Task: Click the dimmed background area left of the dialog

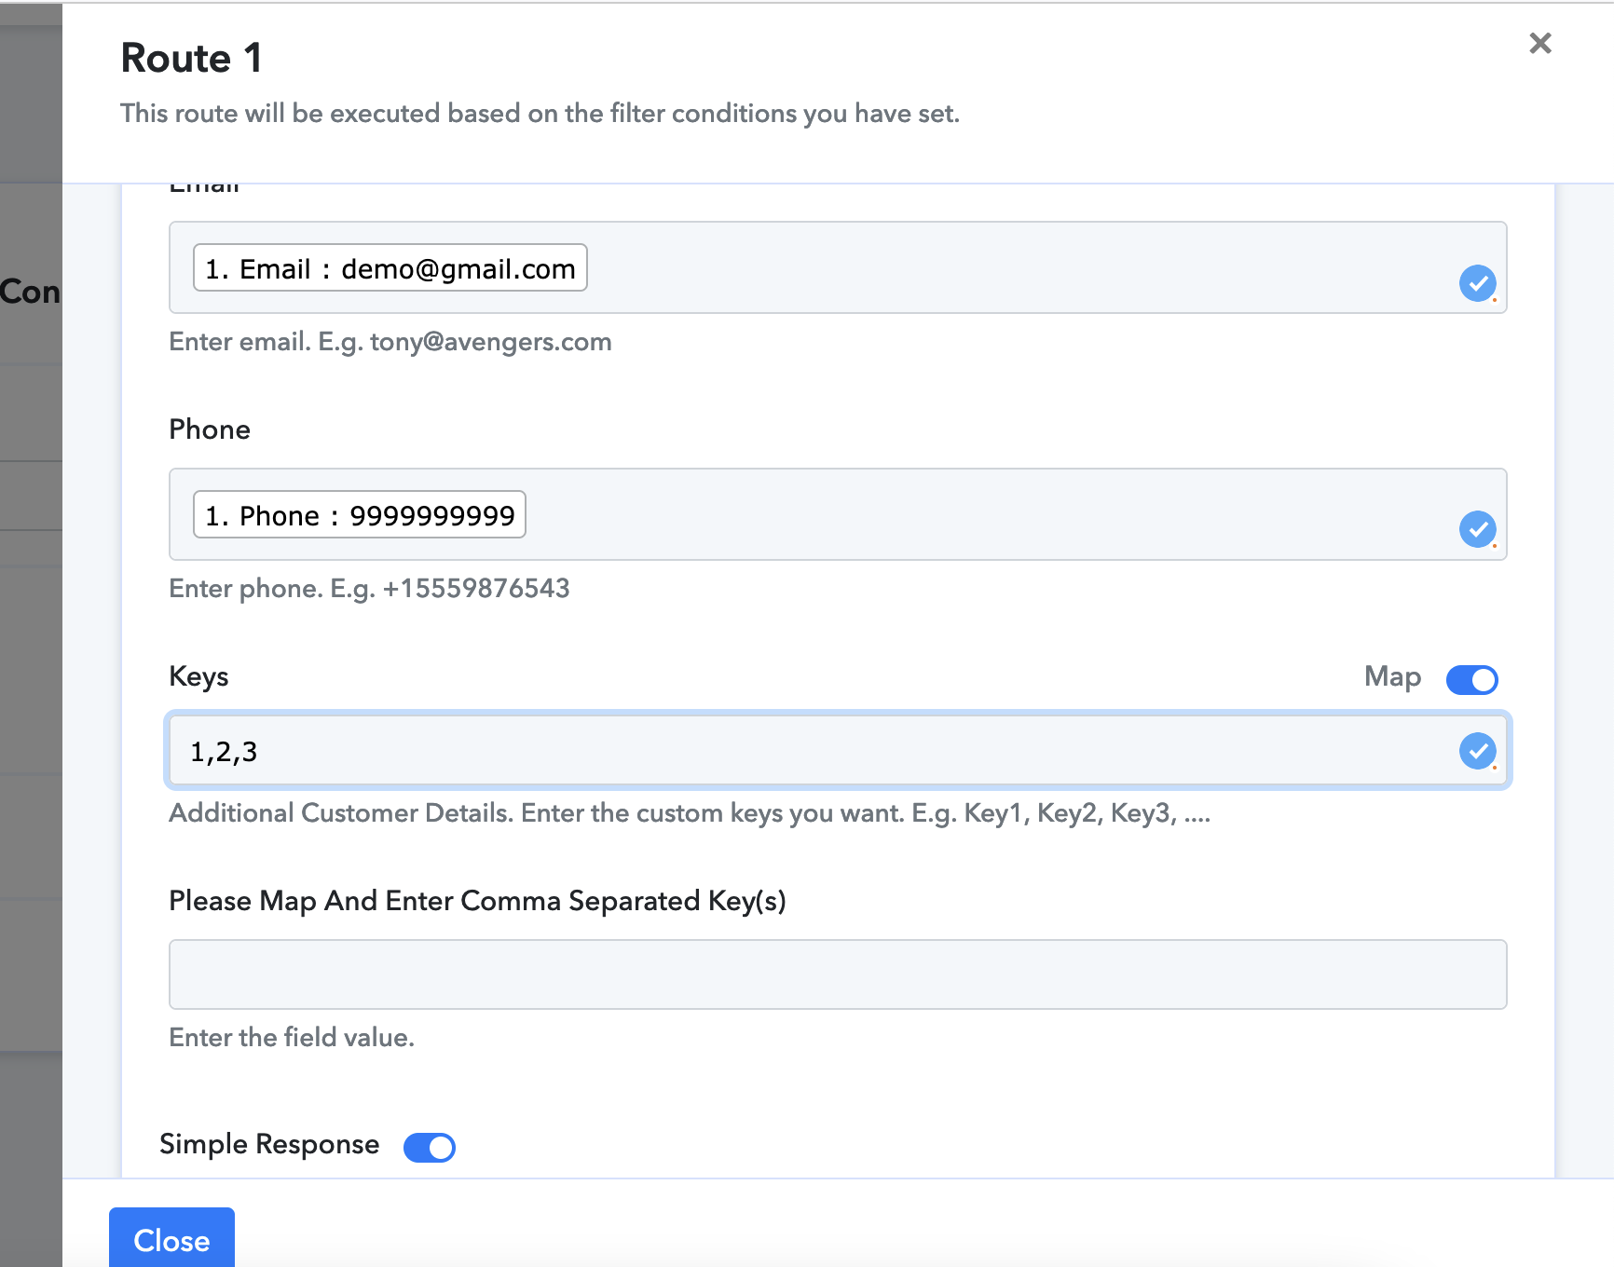Action: pos(30,652)
